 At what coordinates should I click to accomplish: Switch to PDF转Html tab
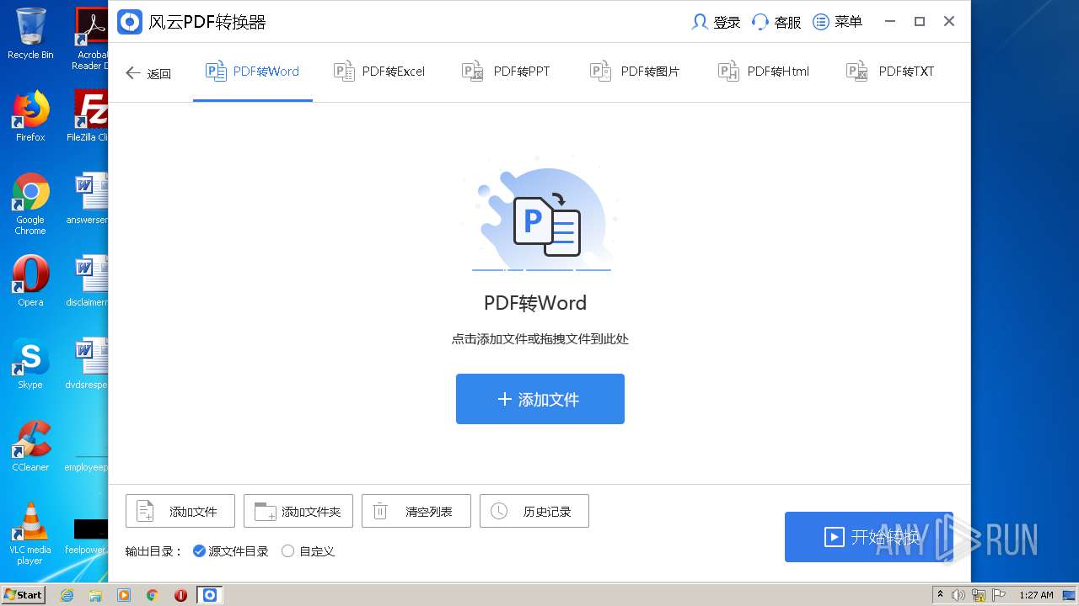tap(764, 72)
